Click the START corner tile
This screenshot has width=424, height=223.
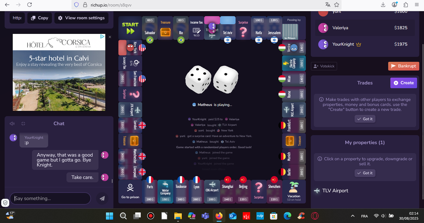(130, 28)
